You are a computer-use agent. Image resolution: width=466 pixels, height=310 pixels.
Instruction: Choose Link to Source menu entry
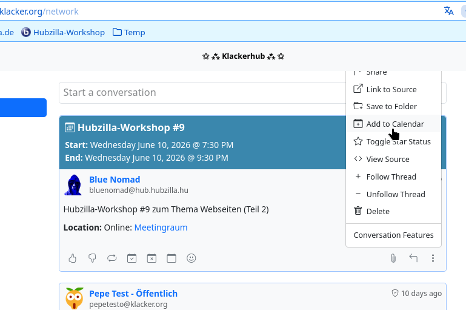pos(393,89)
